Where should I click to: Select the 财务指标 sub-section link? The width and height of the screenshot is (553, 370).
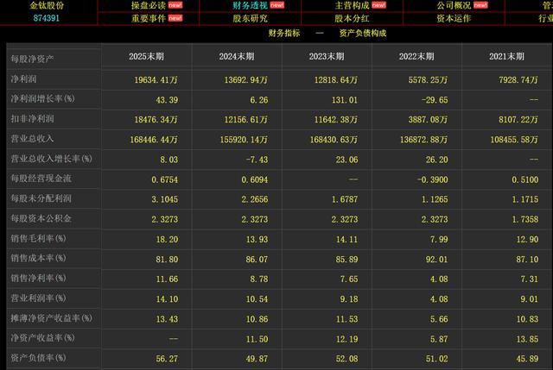coord(284,33)
